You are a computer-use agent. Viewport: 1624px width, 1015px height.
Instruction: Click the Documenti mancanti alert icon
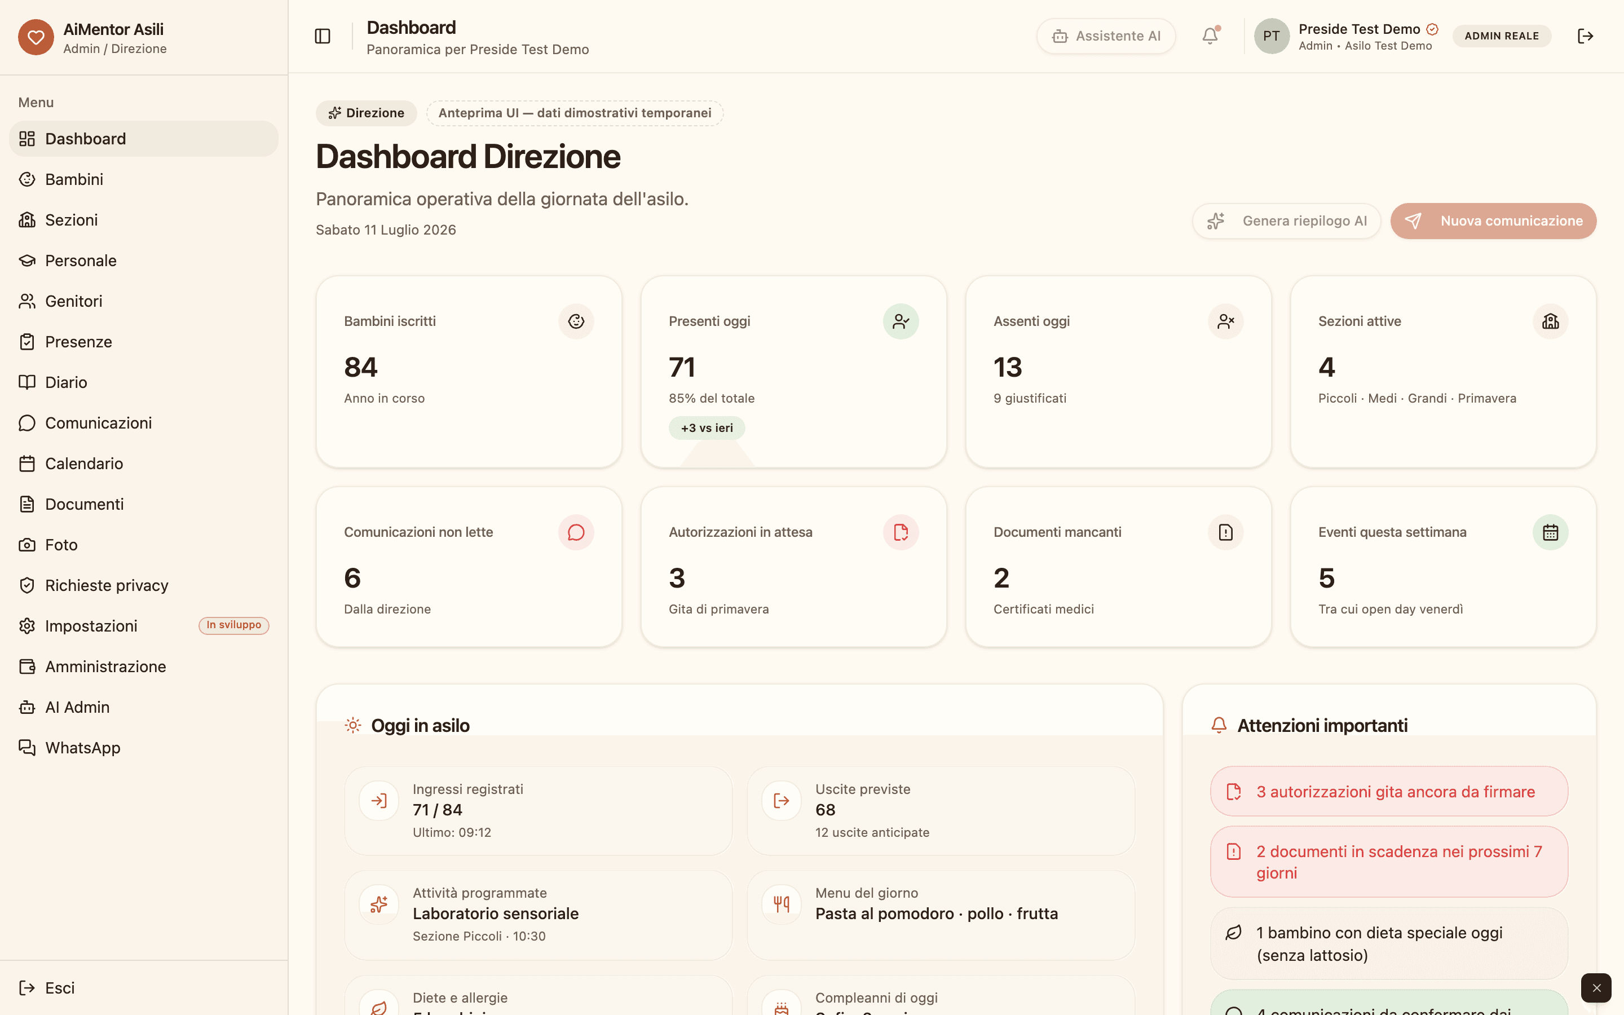pos(1225,532)
